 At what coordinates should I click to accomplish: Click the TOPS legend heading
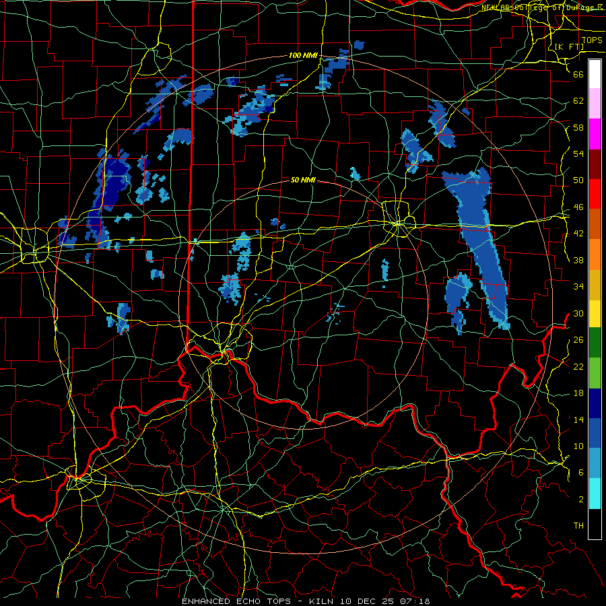point(592,40)
